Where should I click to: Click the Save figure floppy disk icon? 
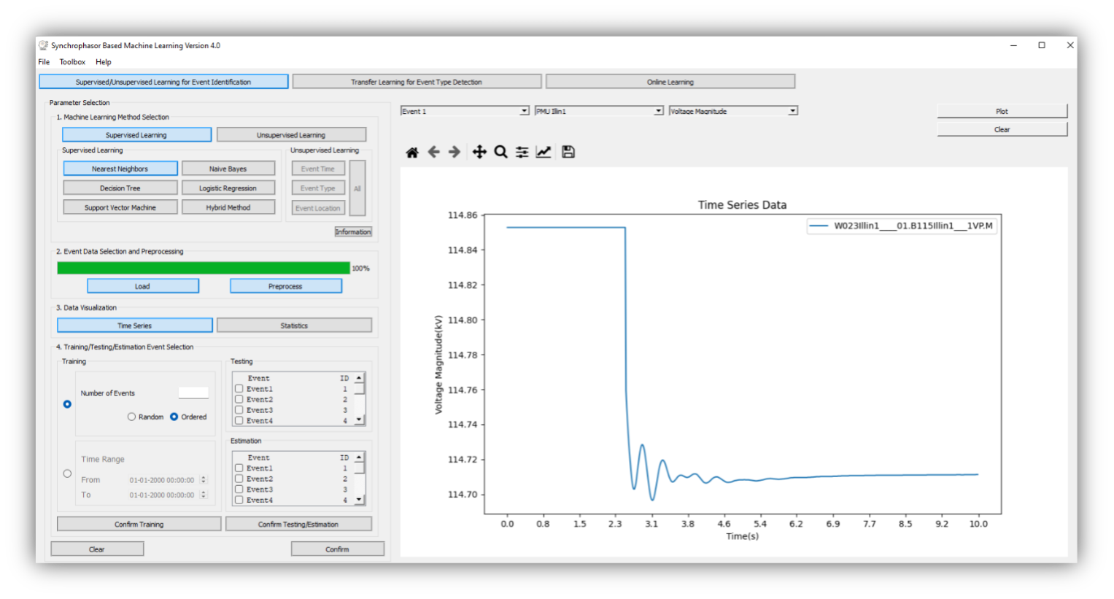point(568,152)
